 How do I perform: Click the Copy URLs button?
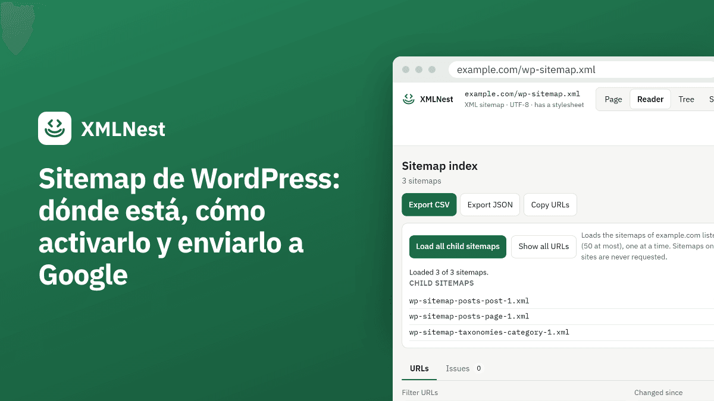550,204
